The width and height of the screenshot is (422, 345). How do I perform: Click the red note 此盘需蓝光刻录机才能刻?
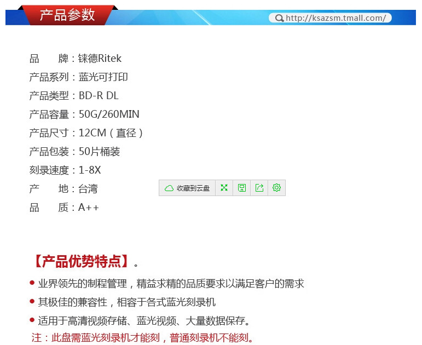143,338
